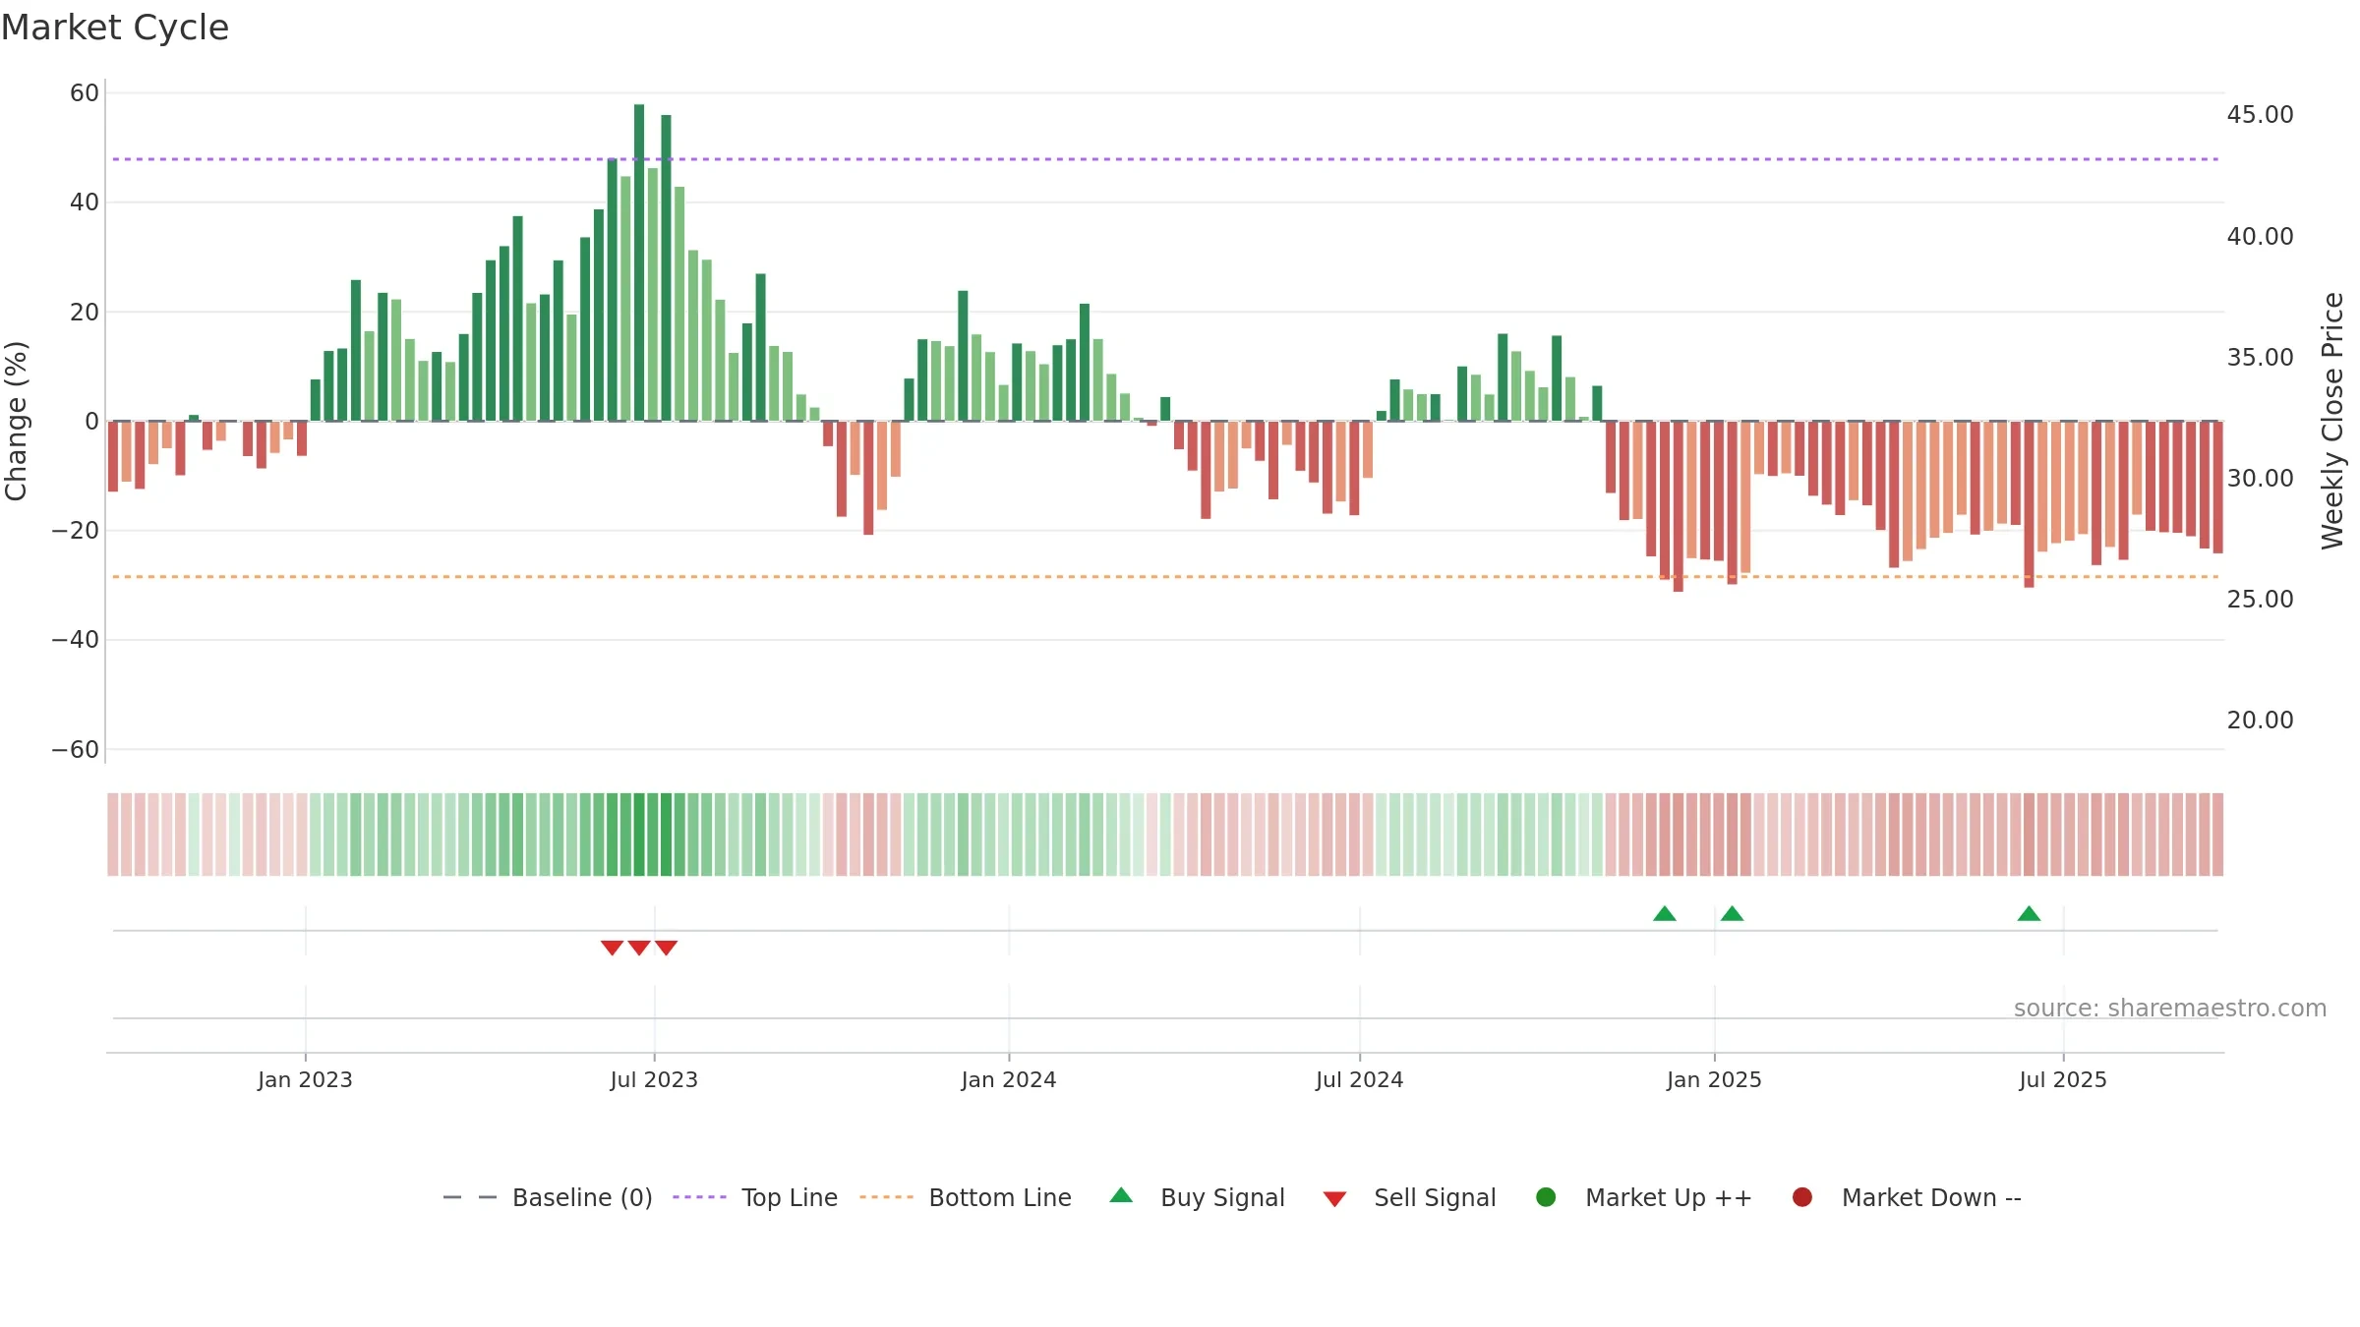This screenshot has width=2360, height=1327.
Task: Toggle the Market Up ++ legend entry
Action: (x=1643, y=1197)
